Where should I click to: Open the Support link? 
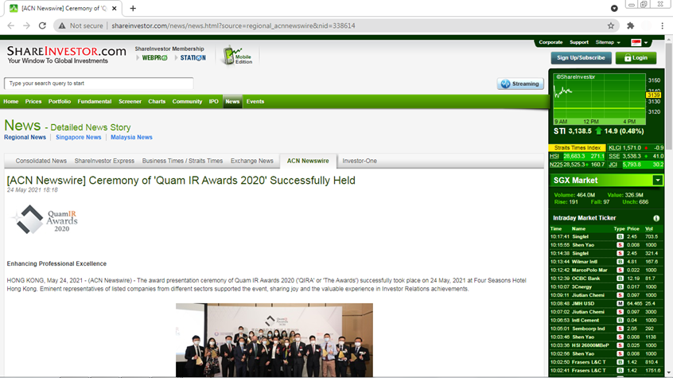pyautogui.click(x=579, y=42)
